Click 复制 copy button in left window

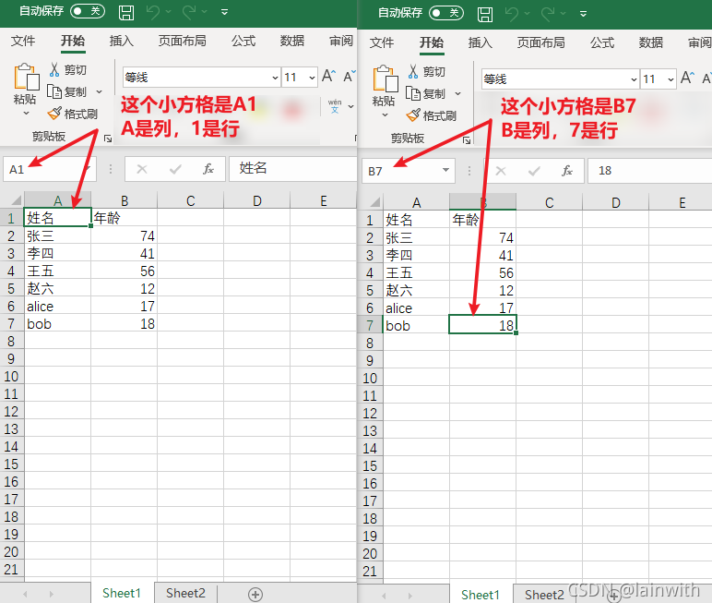point(67,91)
